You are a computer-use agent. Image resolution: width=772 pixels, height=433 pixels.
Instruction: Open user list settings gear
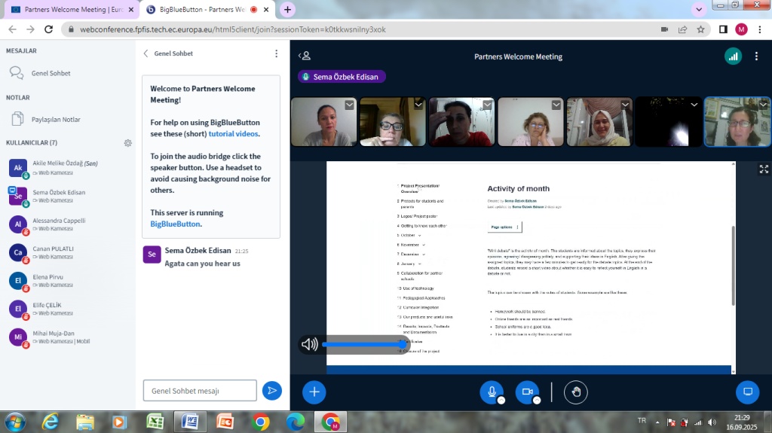128,142
